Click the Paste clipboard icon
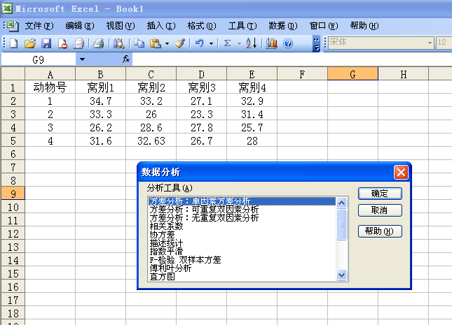The height and width of the screenshot is (325, 452). (156, 44)
